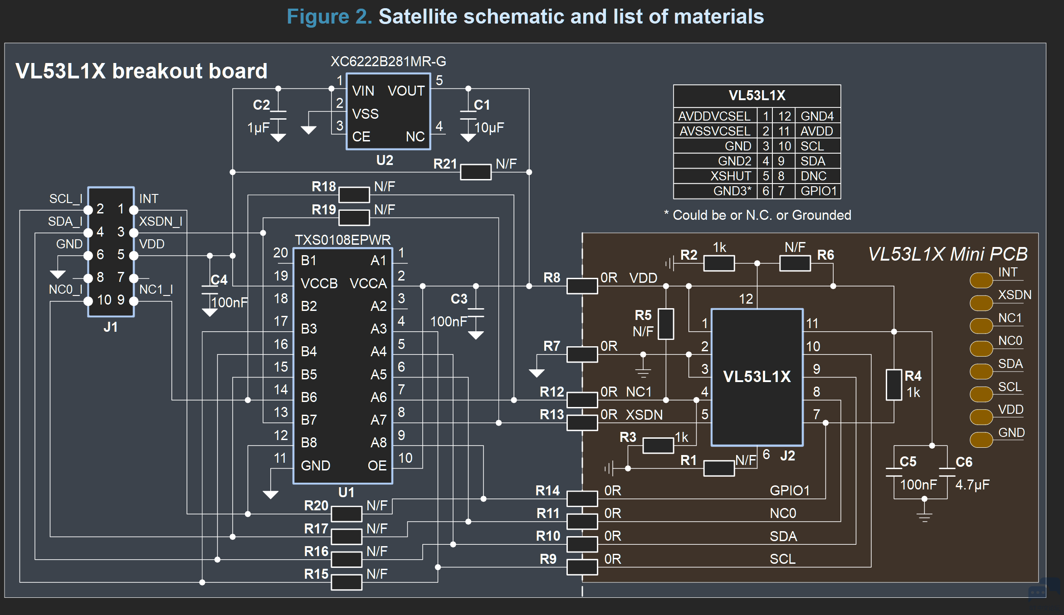1064x615 pixels.
Task: Click the 'J2' designator below the sensor chip
Action: (788, 456)
